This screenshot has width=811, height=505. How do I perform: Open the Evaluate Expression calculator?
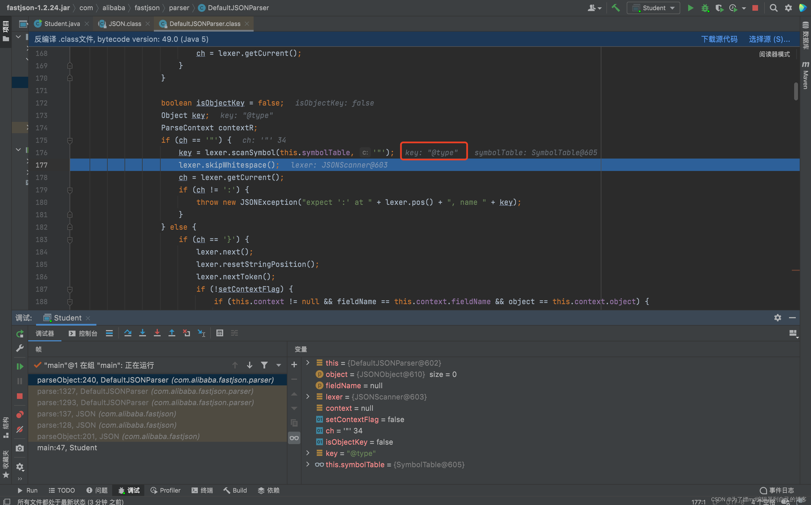pos(220,333)
